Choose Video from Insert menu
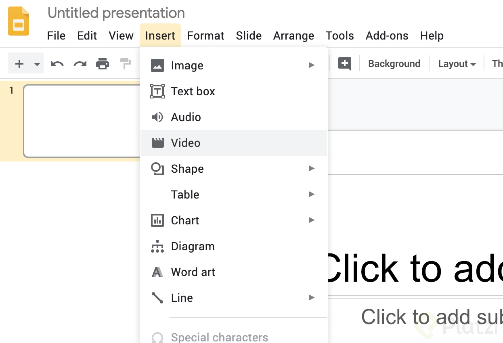This screenshot has height=343, width=503. [x=233, y=143]
